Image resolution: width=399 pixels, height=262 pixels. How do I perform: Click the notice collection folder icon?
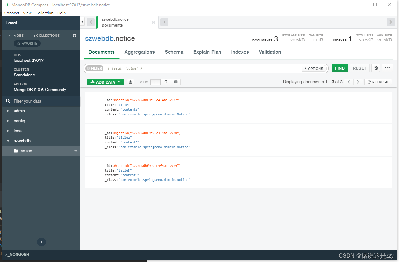pyautogui.click(x=16, y=151)
